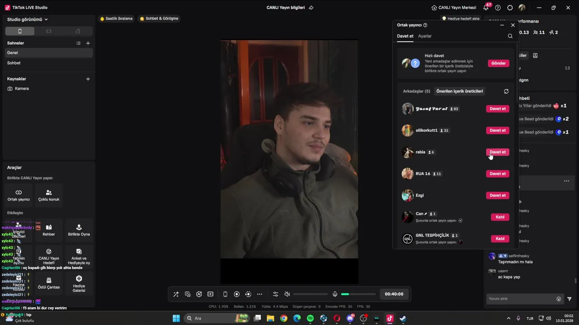This screenshot has height=325, width=579.
Task: Adjust the microphone volume slider
Action: coord(358,294)
